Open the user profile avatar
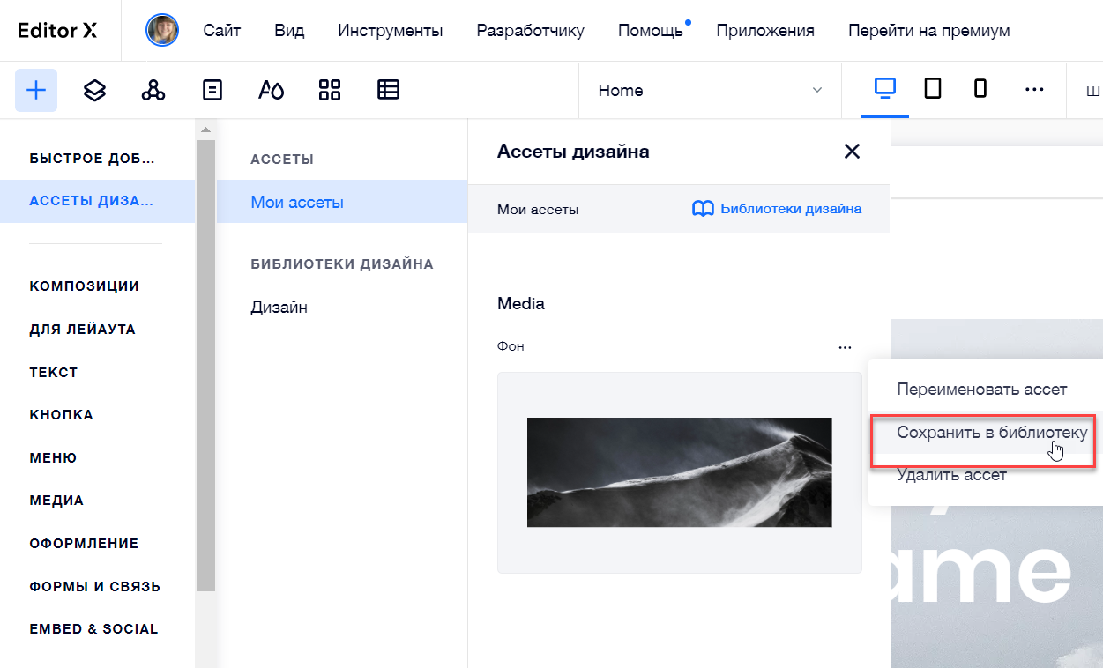This screenshot has height=668, width=1103. coord(162,31)
